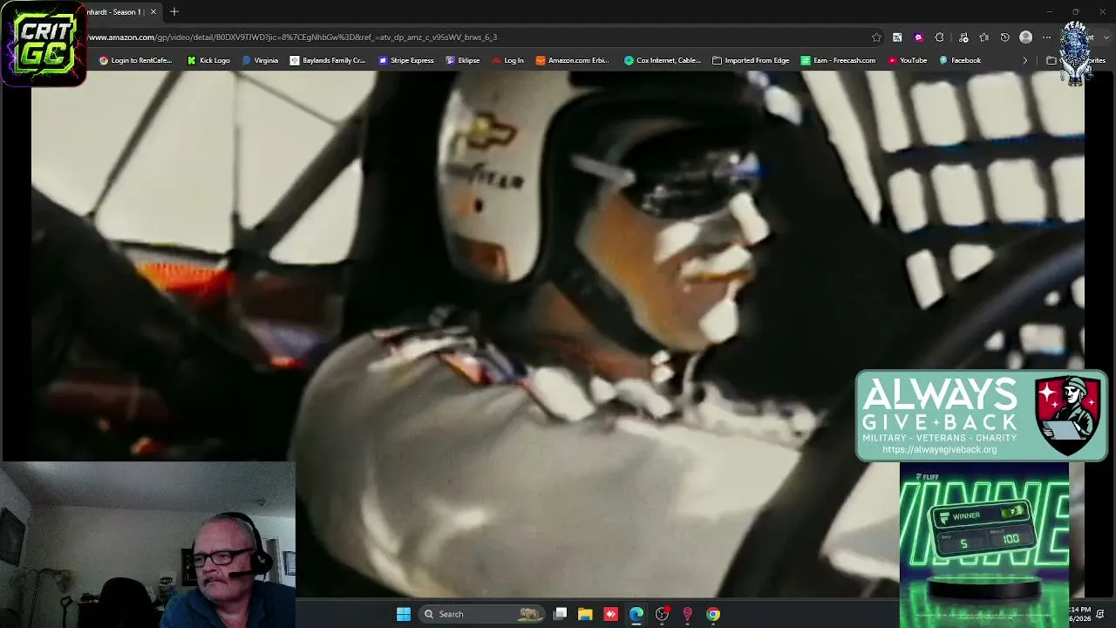Expand the Imported From Edge bookmarks folder
Screen dimensions: 1116x628
click(751, 60)
